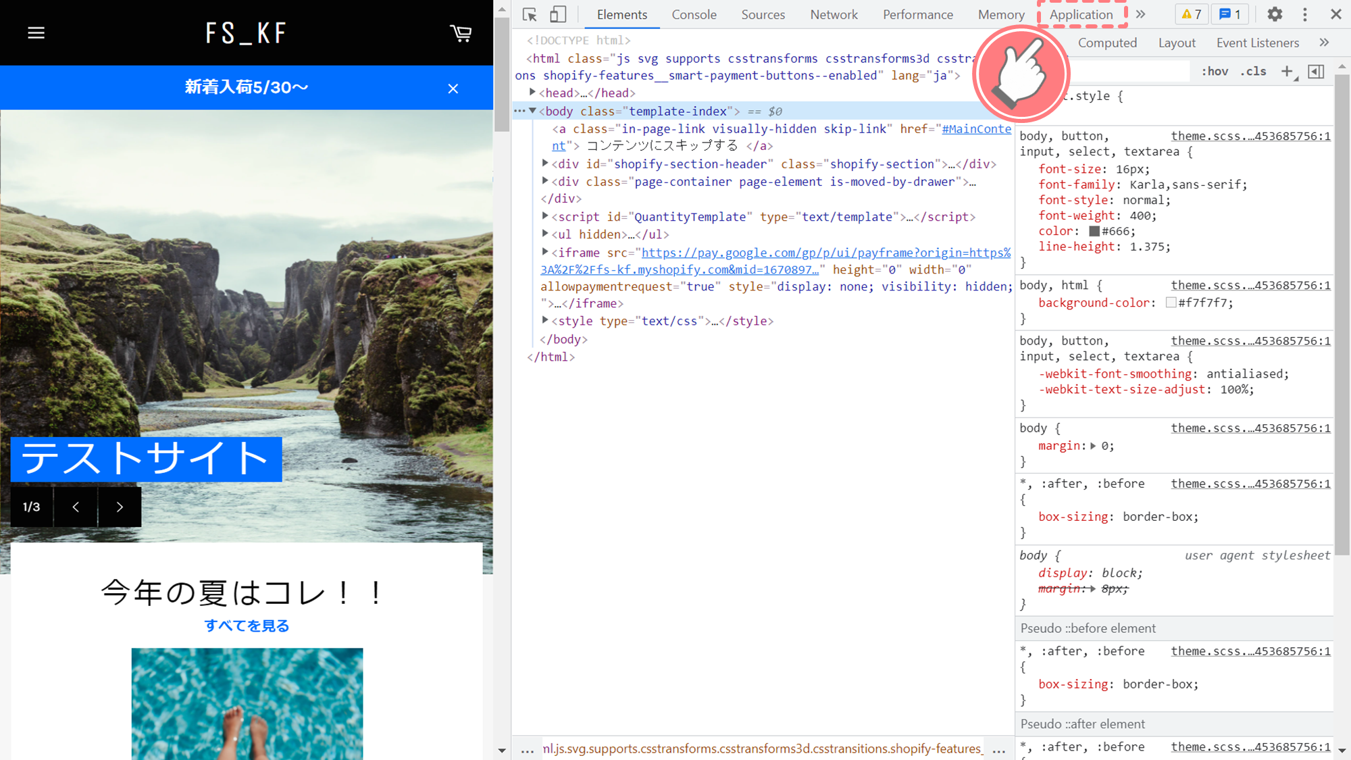Expand the shopify-section-header div
Screen dimensions: 1351x760
[545, 163]
